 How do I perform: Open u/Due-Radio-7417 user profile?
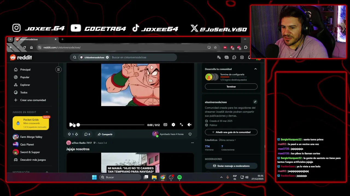pos(81,143)
